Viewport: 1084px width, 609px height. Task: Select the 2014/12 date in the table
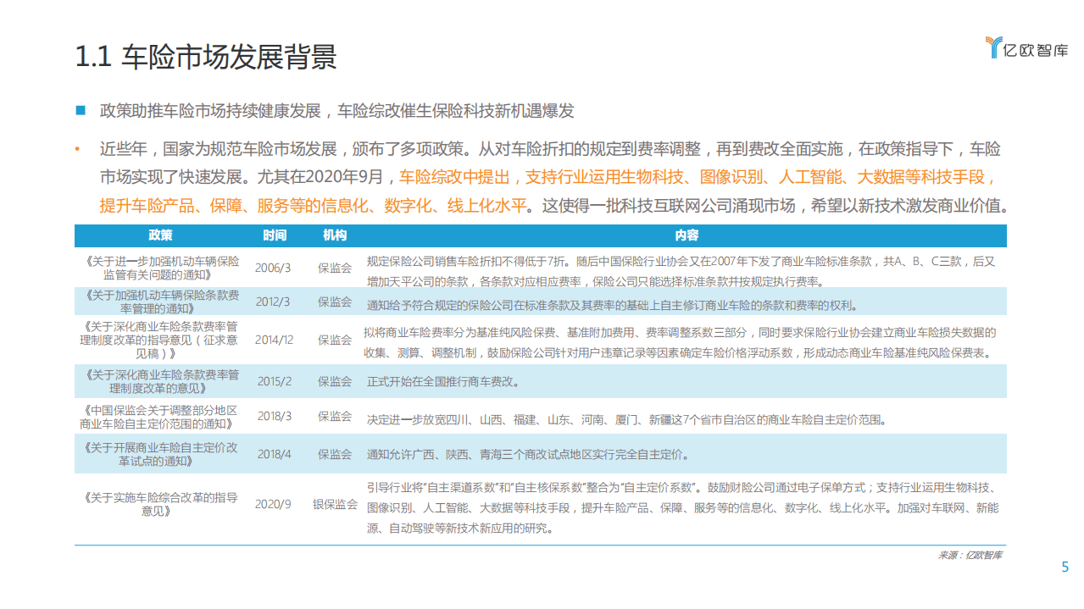(275, 340)
